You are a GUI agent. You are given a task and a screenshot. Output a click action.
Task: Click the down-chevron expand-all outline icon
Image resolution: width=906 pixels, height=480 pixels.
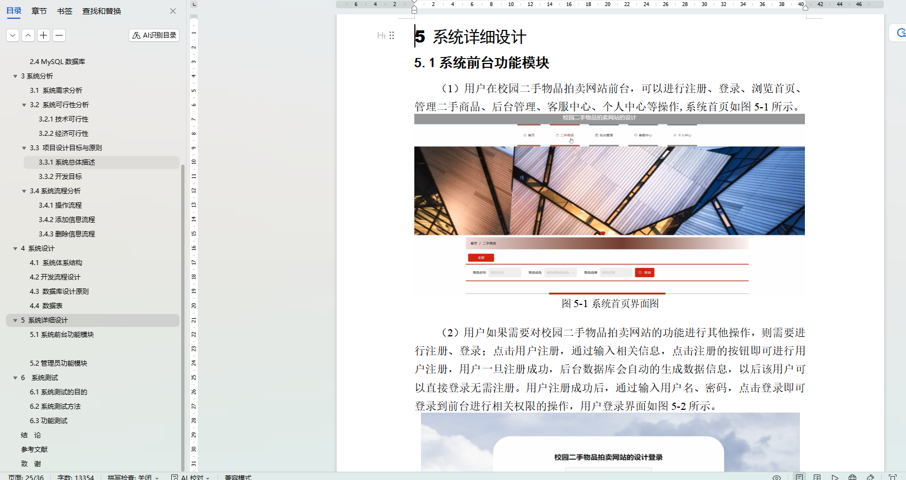pyautogui.click(x=13, y=35)
